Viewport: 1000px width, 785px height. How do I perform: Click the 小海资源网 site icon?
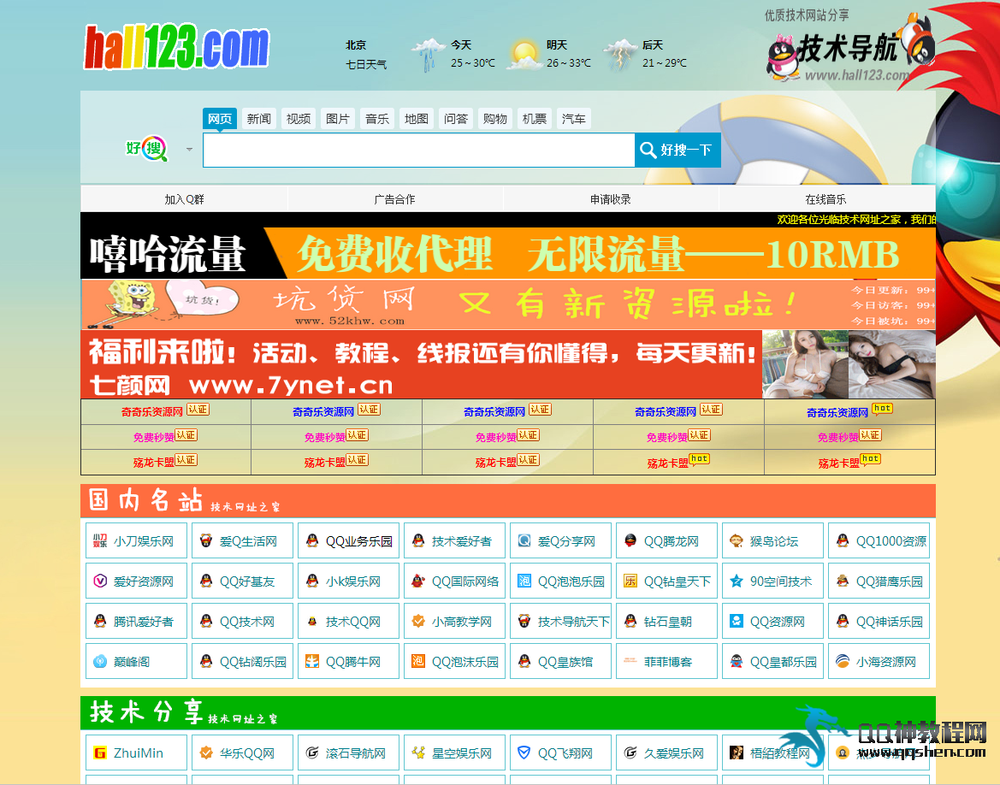pos(843,661)
